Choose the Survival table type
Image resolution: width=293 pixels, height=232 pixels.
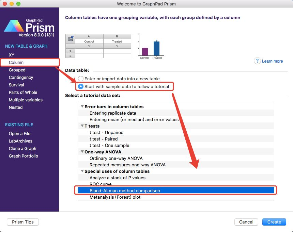(16, 85)
